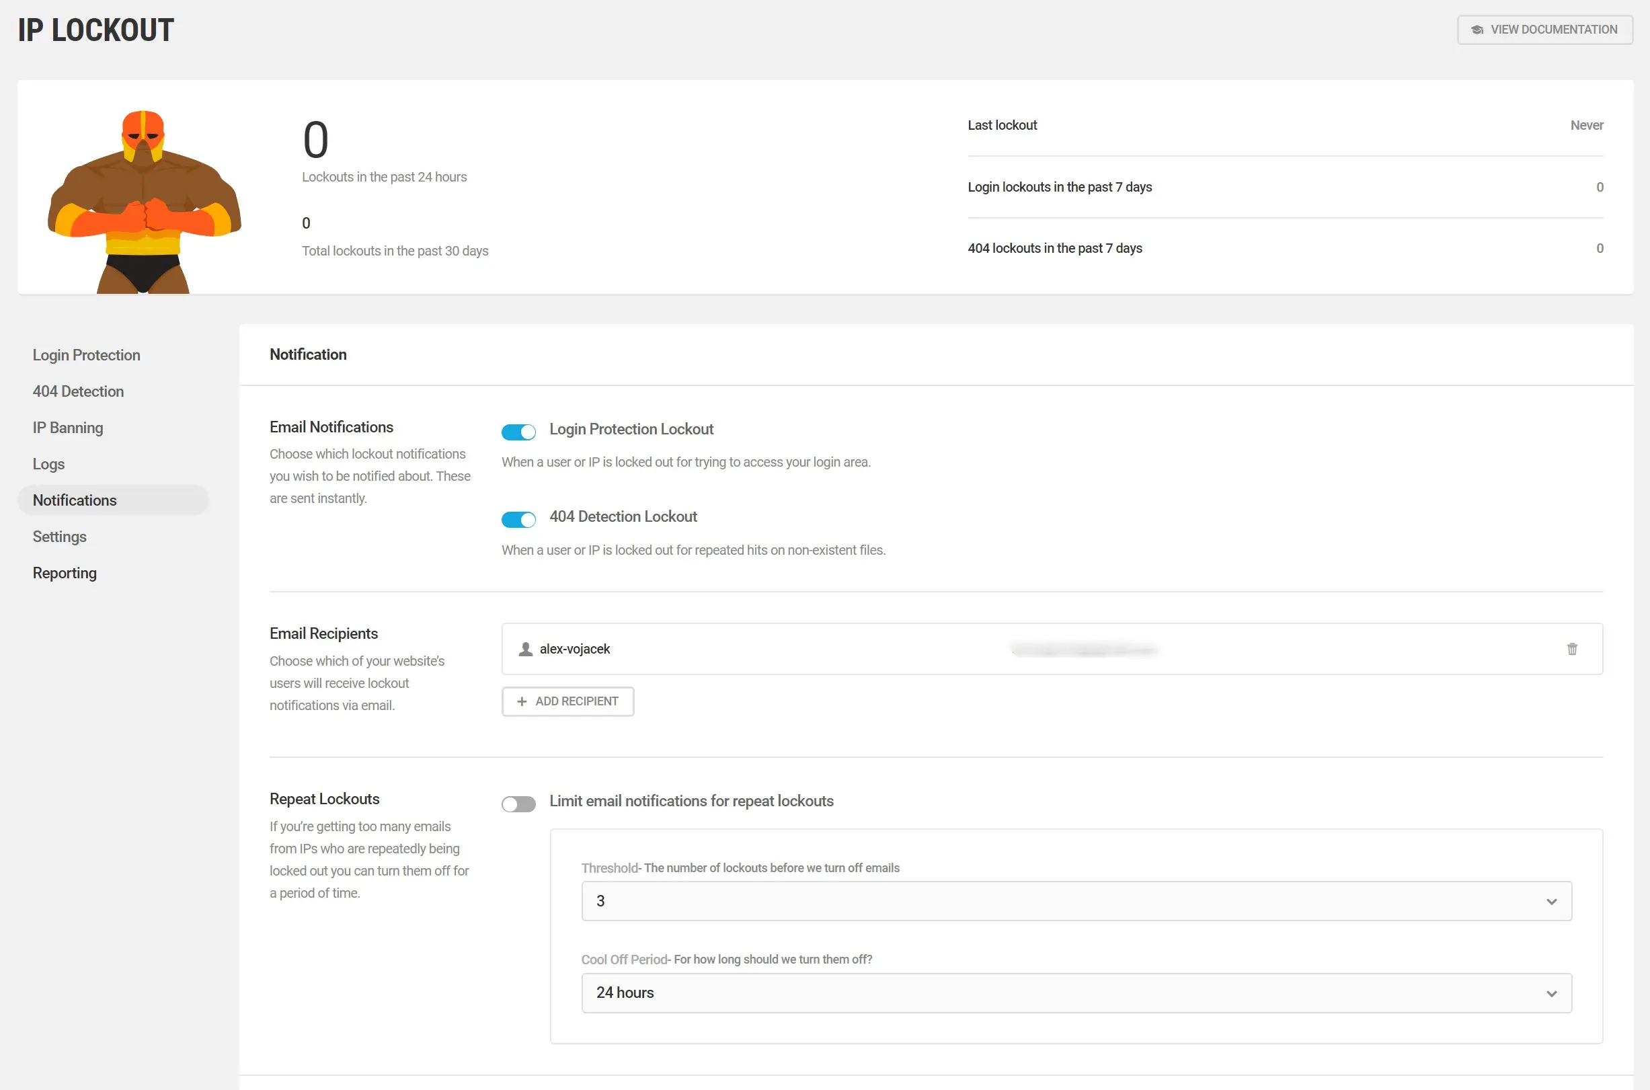Enable limit email notifications for repeat lockouts

518,804
